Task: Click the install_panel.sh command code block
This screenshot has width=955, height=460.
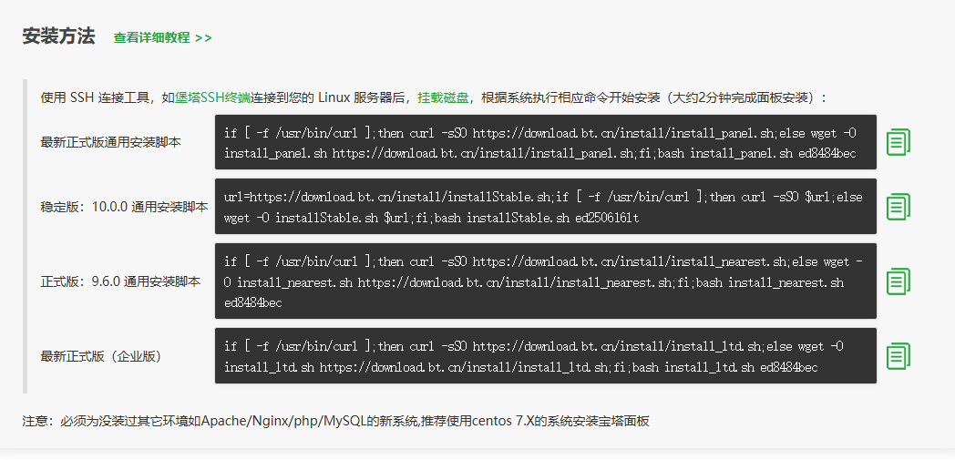Action: click(x=545, y=142)
